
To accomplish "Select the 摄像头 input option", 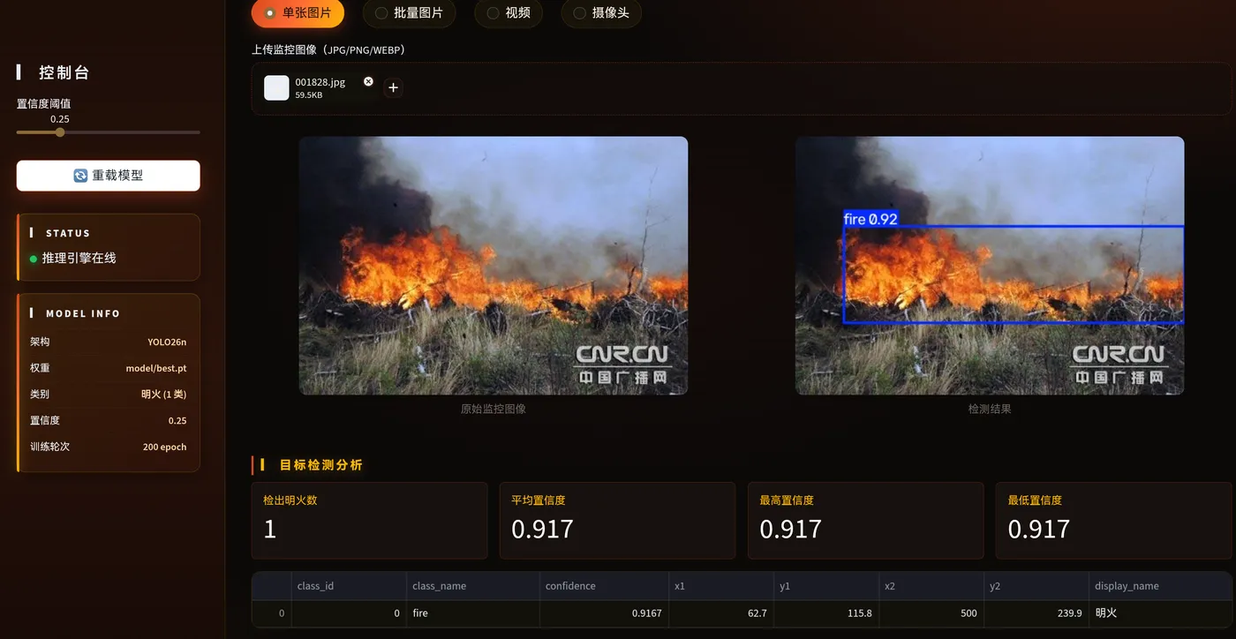I will [601, 13].
